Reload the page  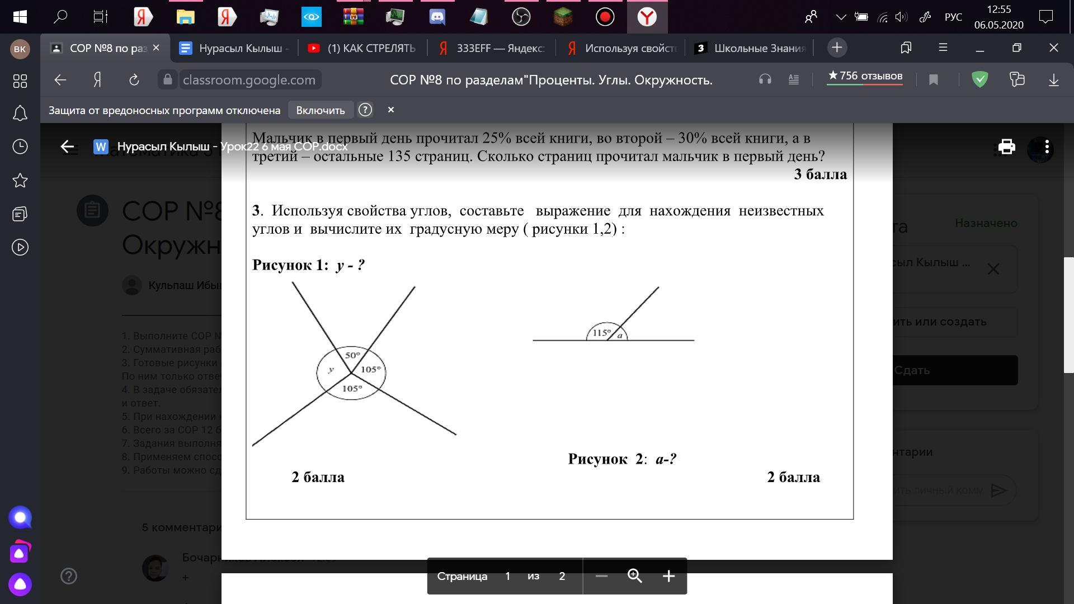pos(134,80)
